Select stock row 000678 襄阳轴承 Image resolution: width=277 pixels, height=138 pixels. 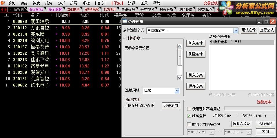click(x=61, y=21)
